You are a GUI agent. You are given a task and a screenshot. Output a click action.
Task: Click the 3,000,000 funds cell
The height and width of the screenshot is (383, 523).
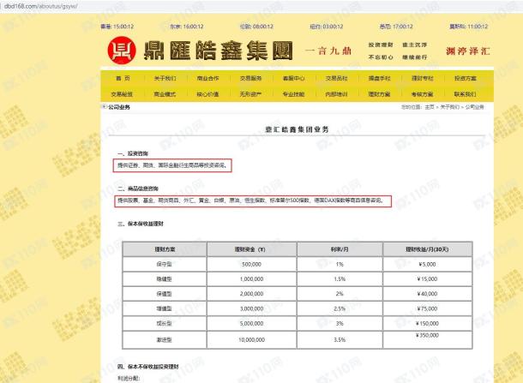[251, 308]
